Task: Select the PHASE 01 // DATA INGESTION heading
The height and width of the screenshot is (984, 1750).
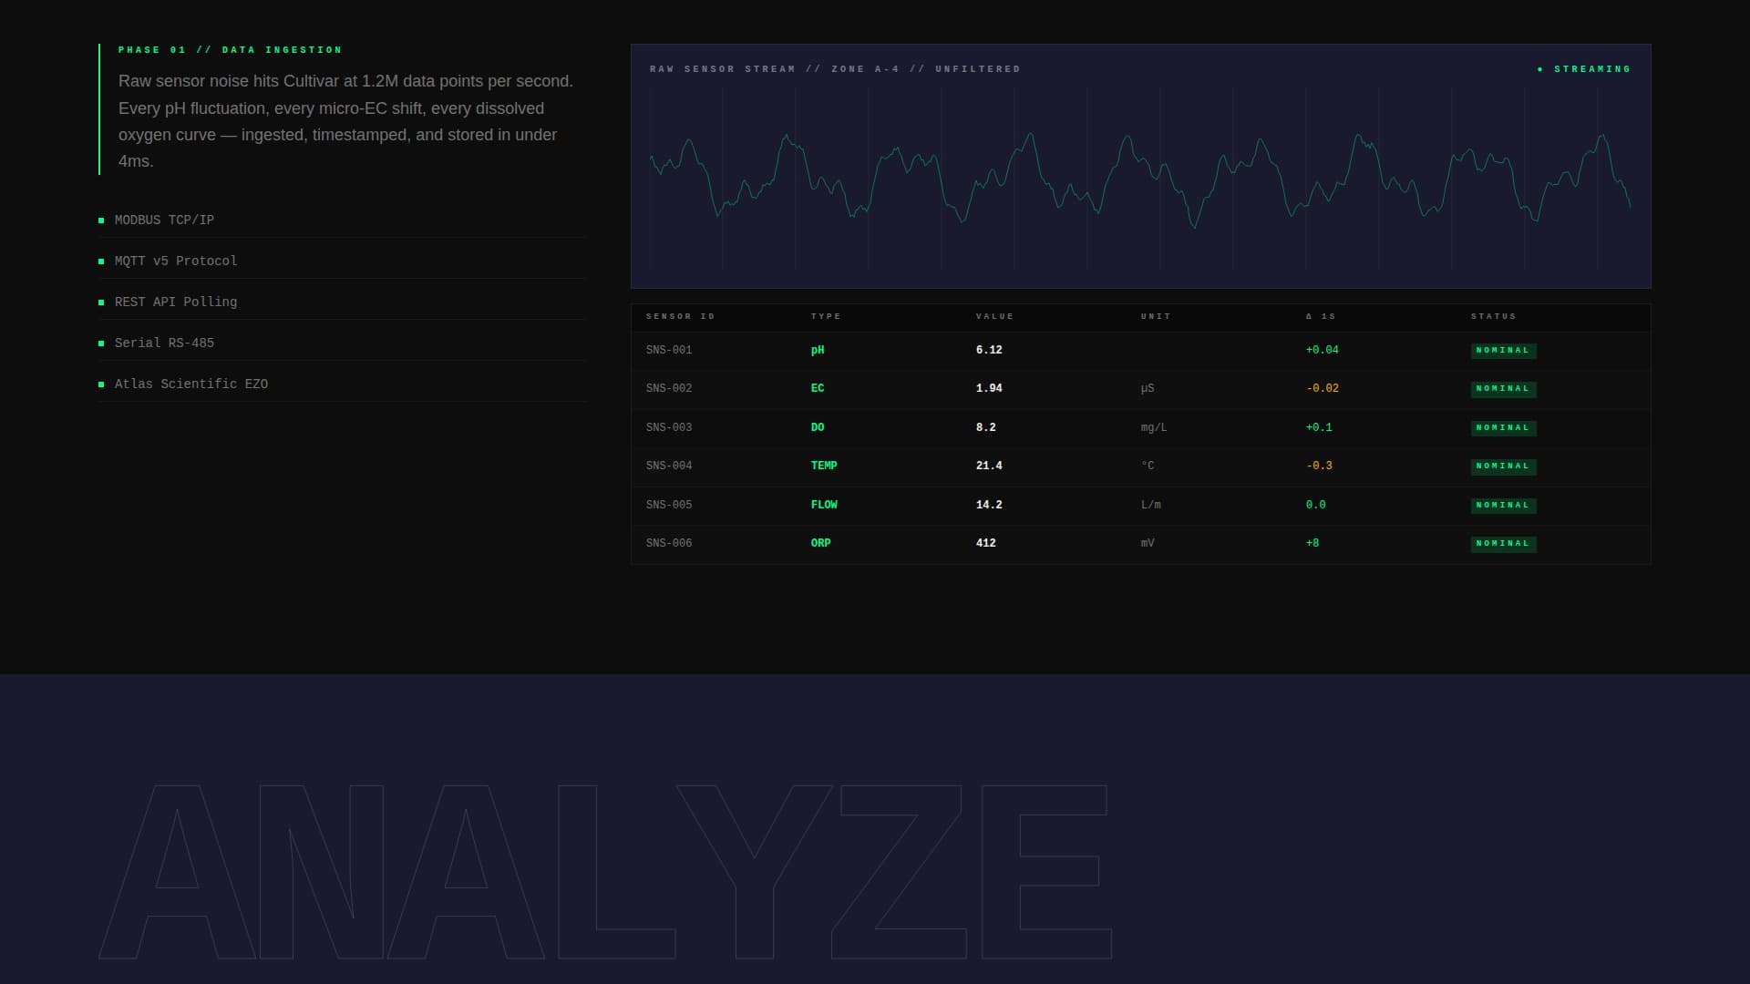Action: pos(229,50)
